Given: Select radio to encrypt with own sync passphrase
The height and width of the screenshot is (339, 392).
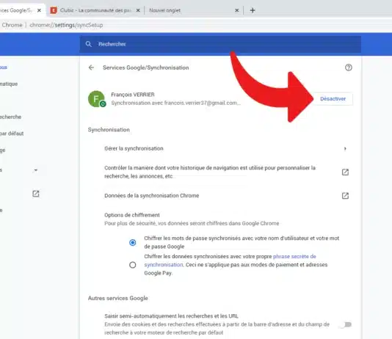Looking at the screenshot, I should [133, 265].
